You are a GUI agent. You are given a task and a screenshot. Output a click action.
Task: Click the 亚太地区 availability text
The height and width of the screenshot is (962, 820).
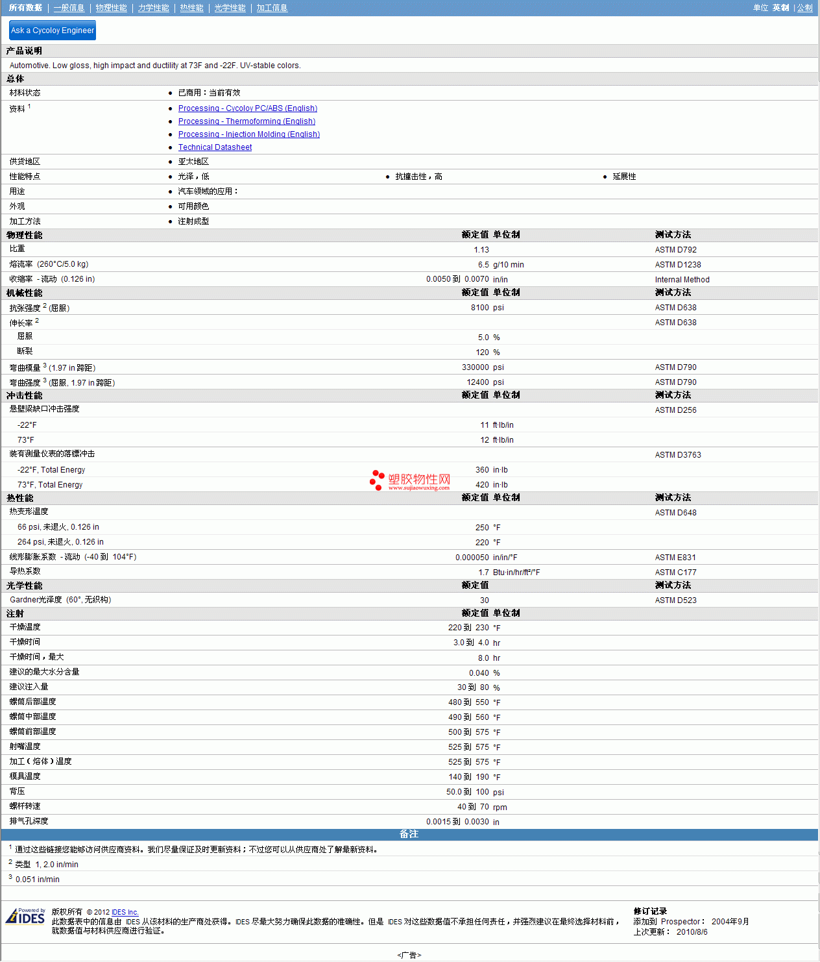pyautogui.click(x=193, y=162)
